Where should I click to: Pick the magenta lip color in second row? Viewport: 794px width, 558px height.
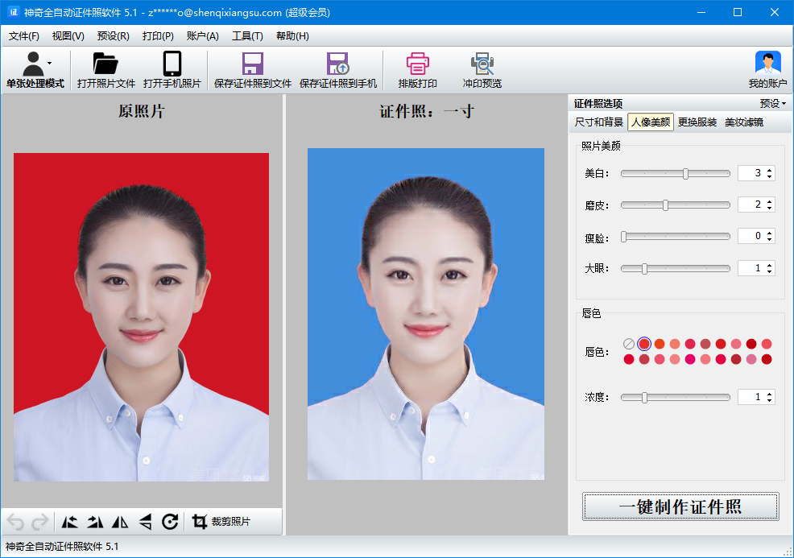(690, 359)
